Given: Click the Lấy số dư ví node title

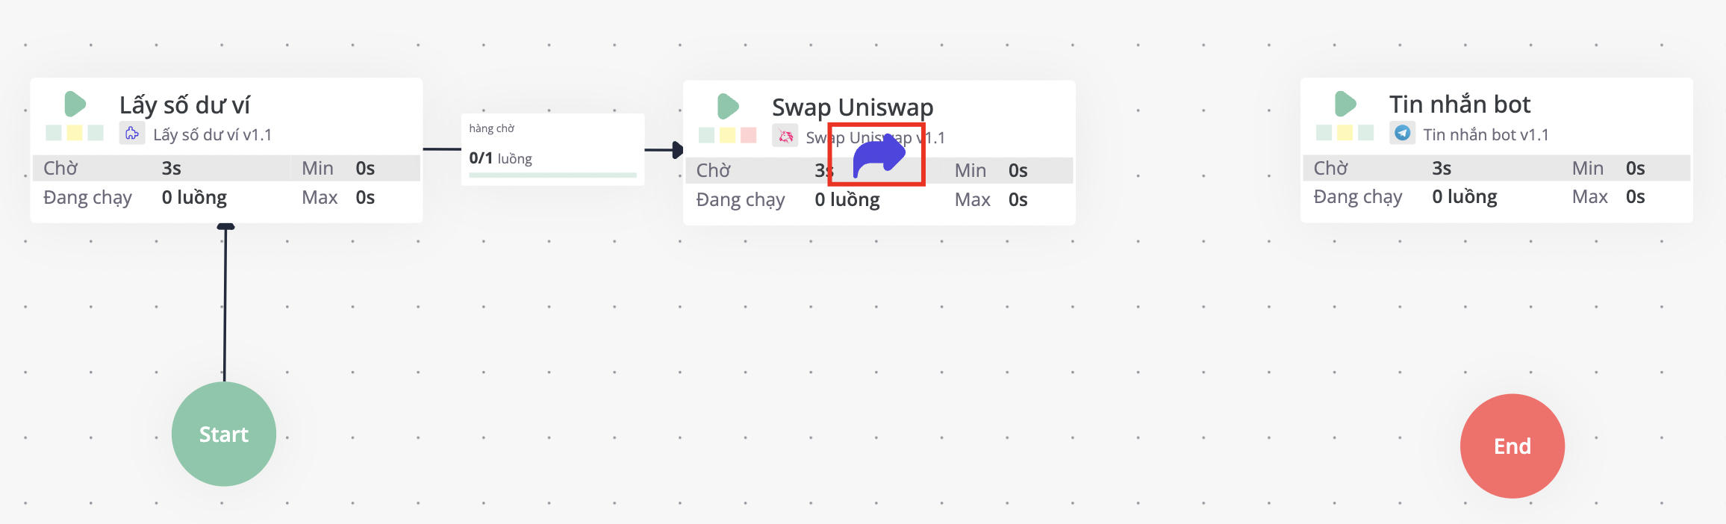Looking at the screenshot, I should pyautogui.click(x=184, y=105).
